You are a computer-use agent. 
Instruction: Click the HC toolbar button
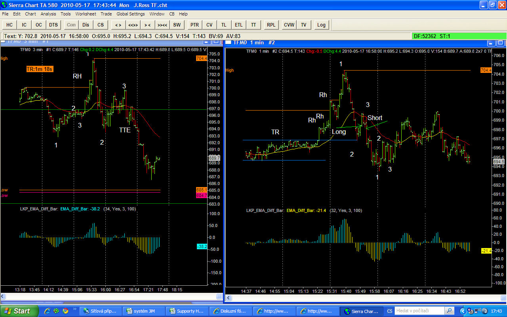[x=10, y=25]
